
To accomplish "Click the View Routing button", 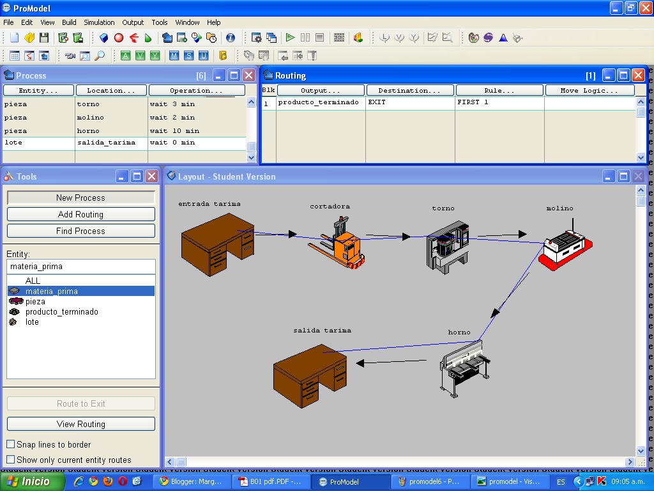I will coord(80,424).
